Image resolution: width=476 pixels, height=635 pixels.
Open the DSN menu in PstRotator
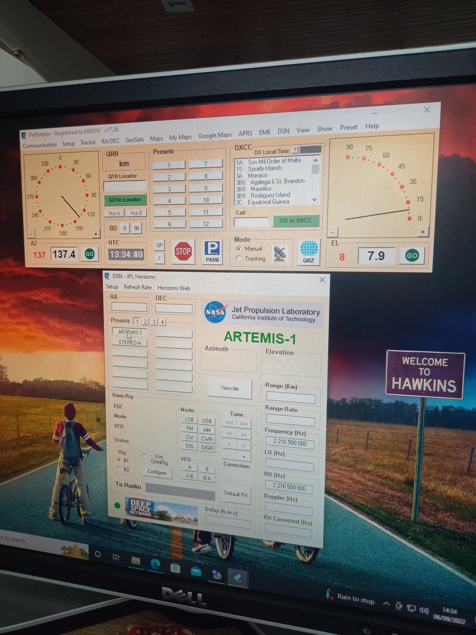[x=283, y=131]
